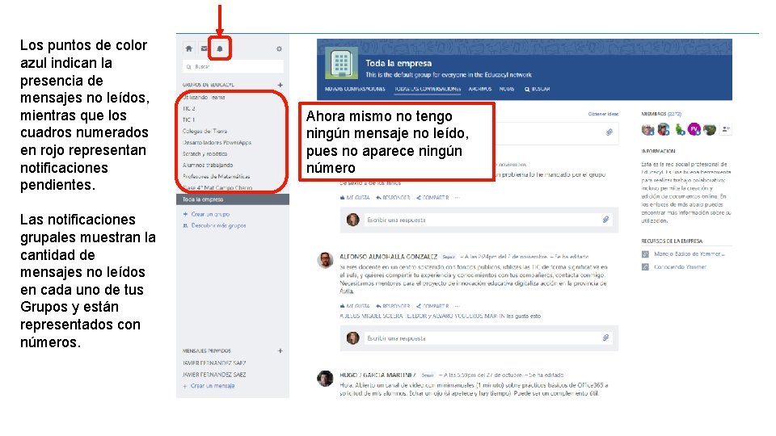This screenshot has width=776, height=436.
Task: Open the purple FV member avatar
Action: [x=694, y=129]
